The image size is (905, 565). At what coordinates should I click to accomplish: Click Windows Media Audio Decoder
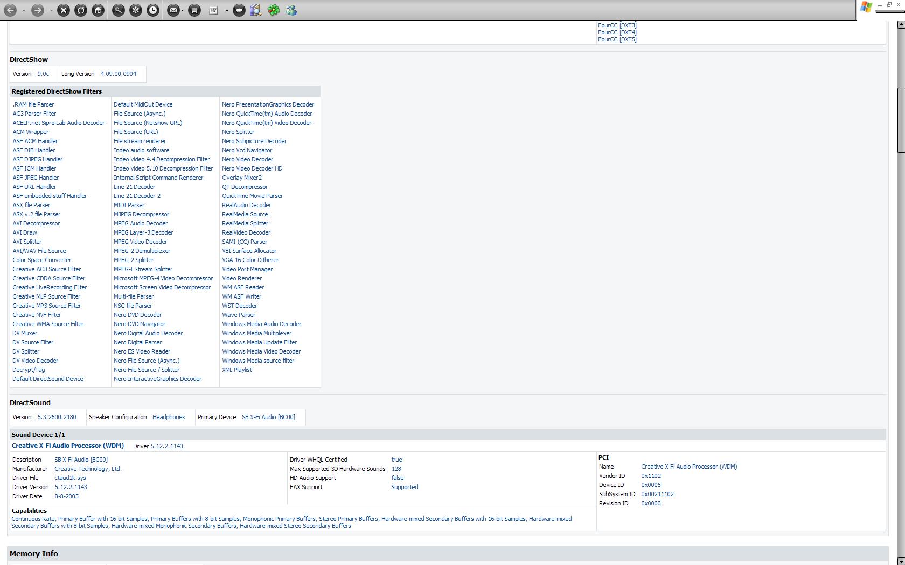pyautogui.click(x=262, y=324)
